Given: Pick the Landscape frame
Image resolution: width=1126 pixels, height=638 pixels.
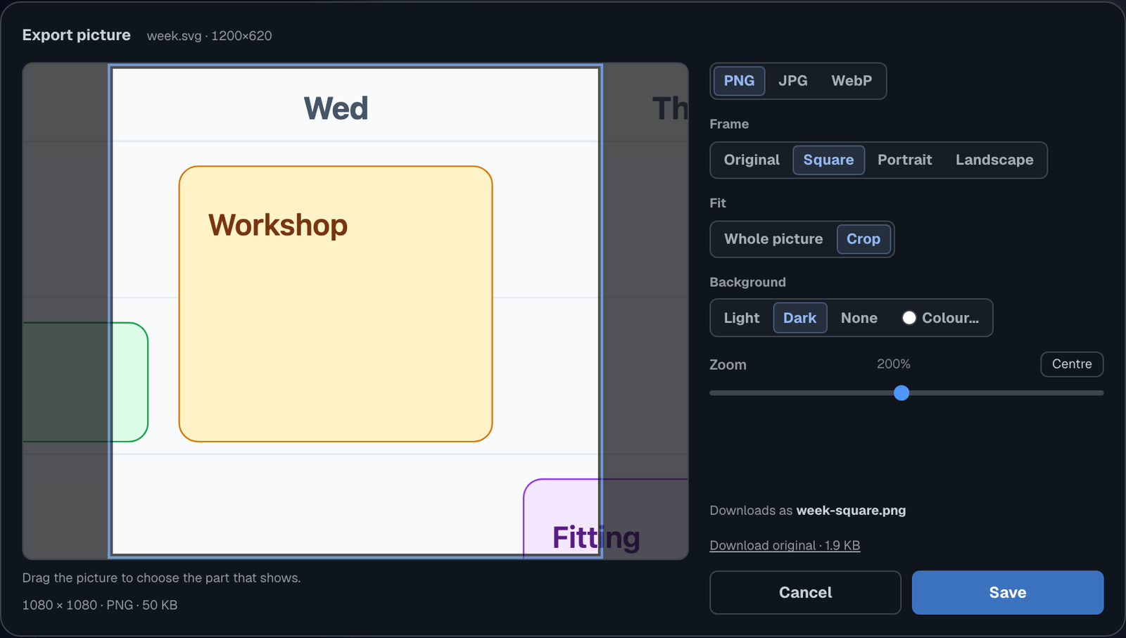Looking at the screenshot, I should [994, 160].
